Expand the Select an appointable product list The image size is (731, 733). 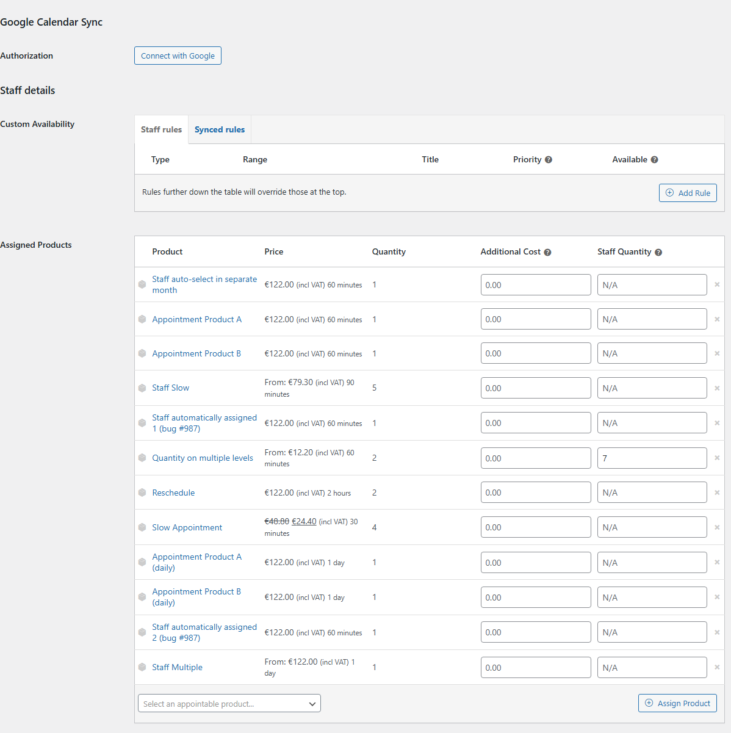[x=229, y=703]
